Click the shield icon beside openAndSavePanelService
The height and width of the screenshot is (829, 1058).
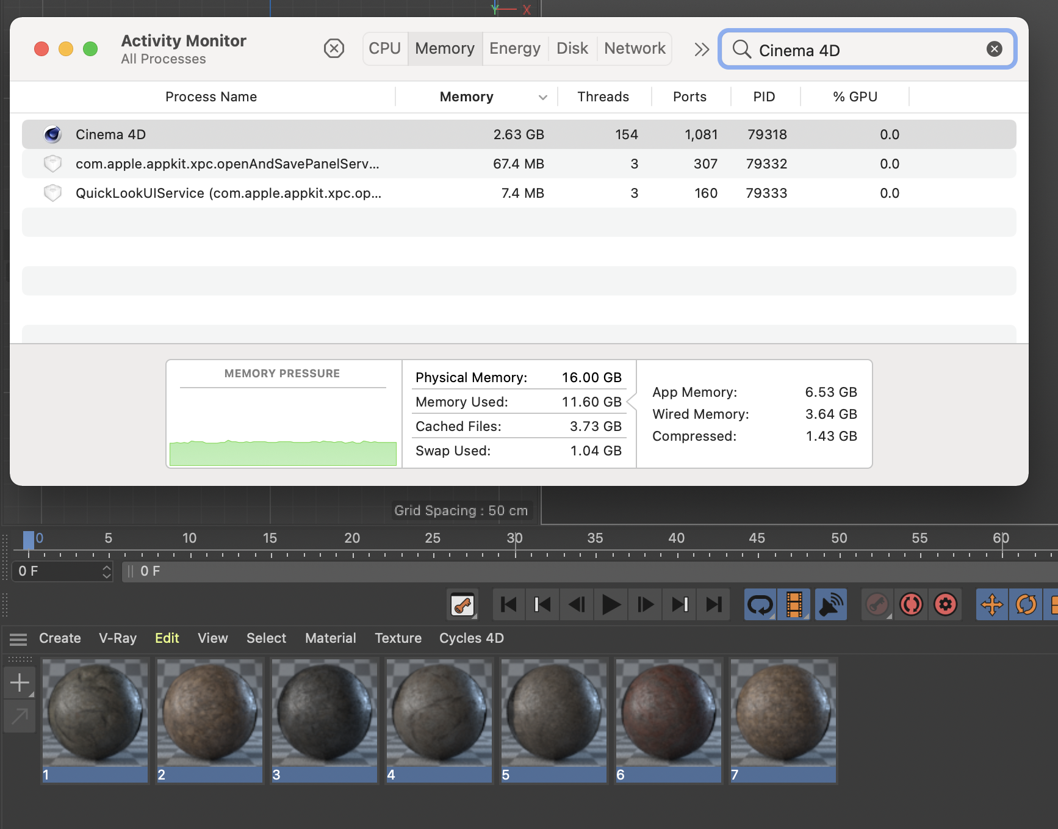pyautogui.click(x=53, y=164)
